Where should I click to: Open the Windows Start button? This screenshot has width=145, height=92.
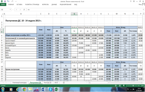(3, 89)
